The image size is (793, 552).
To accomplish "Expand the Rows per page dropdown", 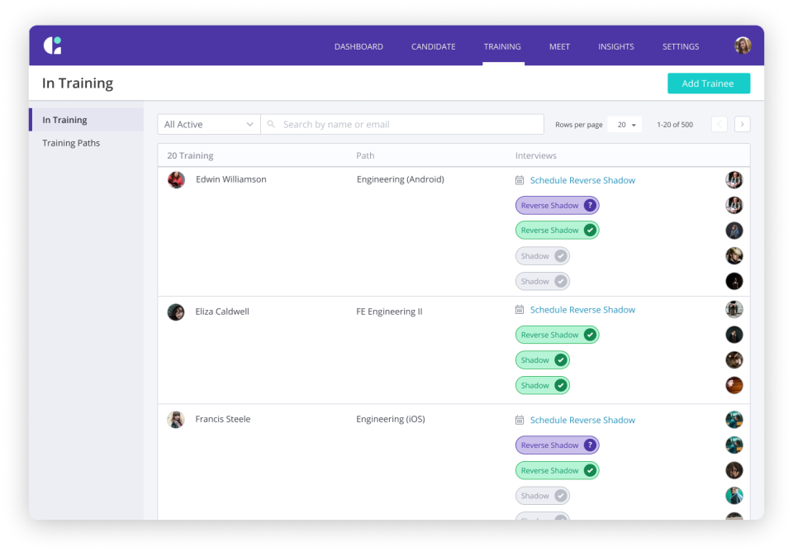I will coord(624,125).
